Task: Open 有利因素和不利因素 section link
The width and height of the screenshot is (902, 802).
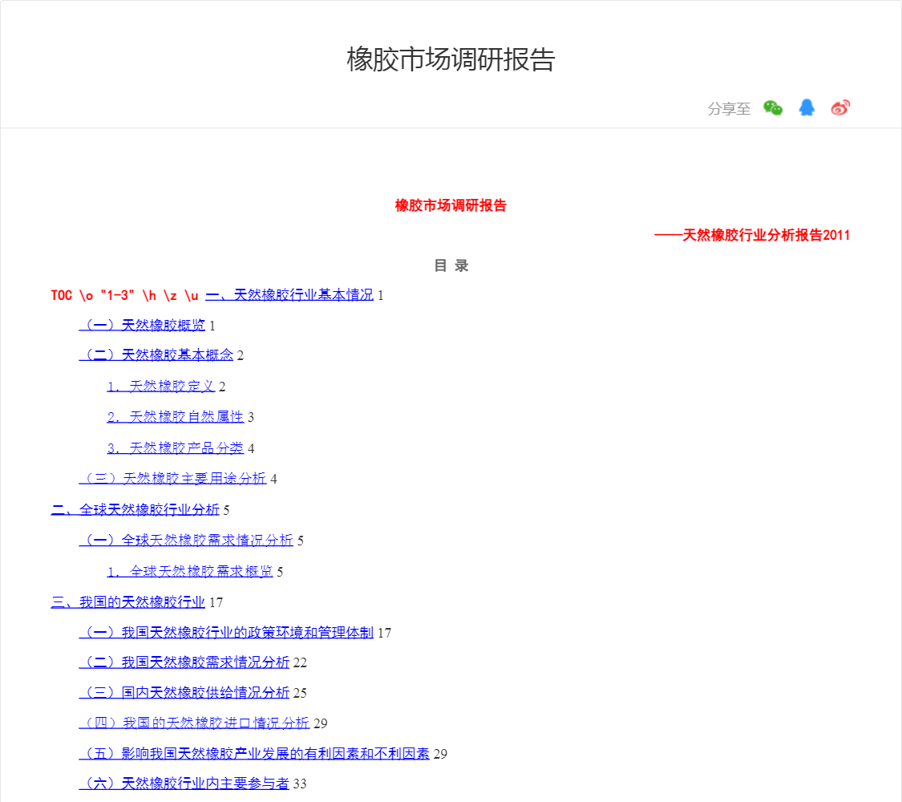Action: [x=254, y=754]
